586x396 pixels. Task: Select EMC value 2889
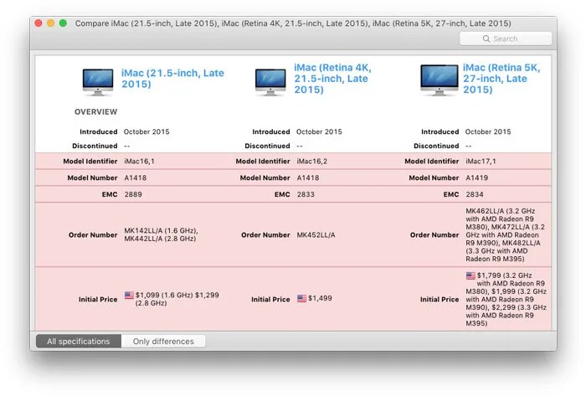pos(133,194)
